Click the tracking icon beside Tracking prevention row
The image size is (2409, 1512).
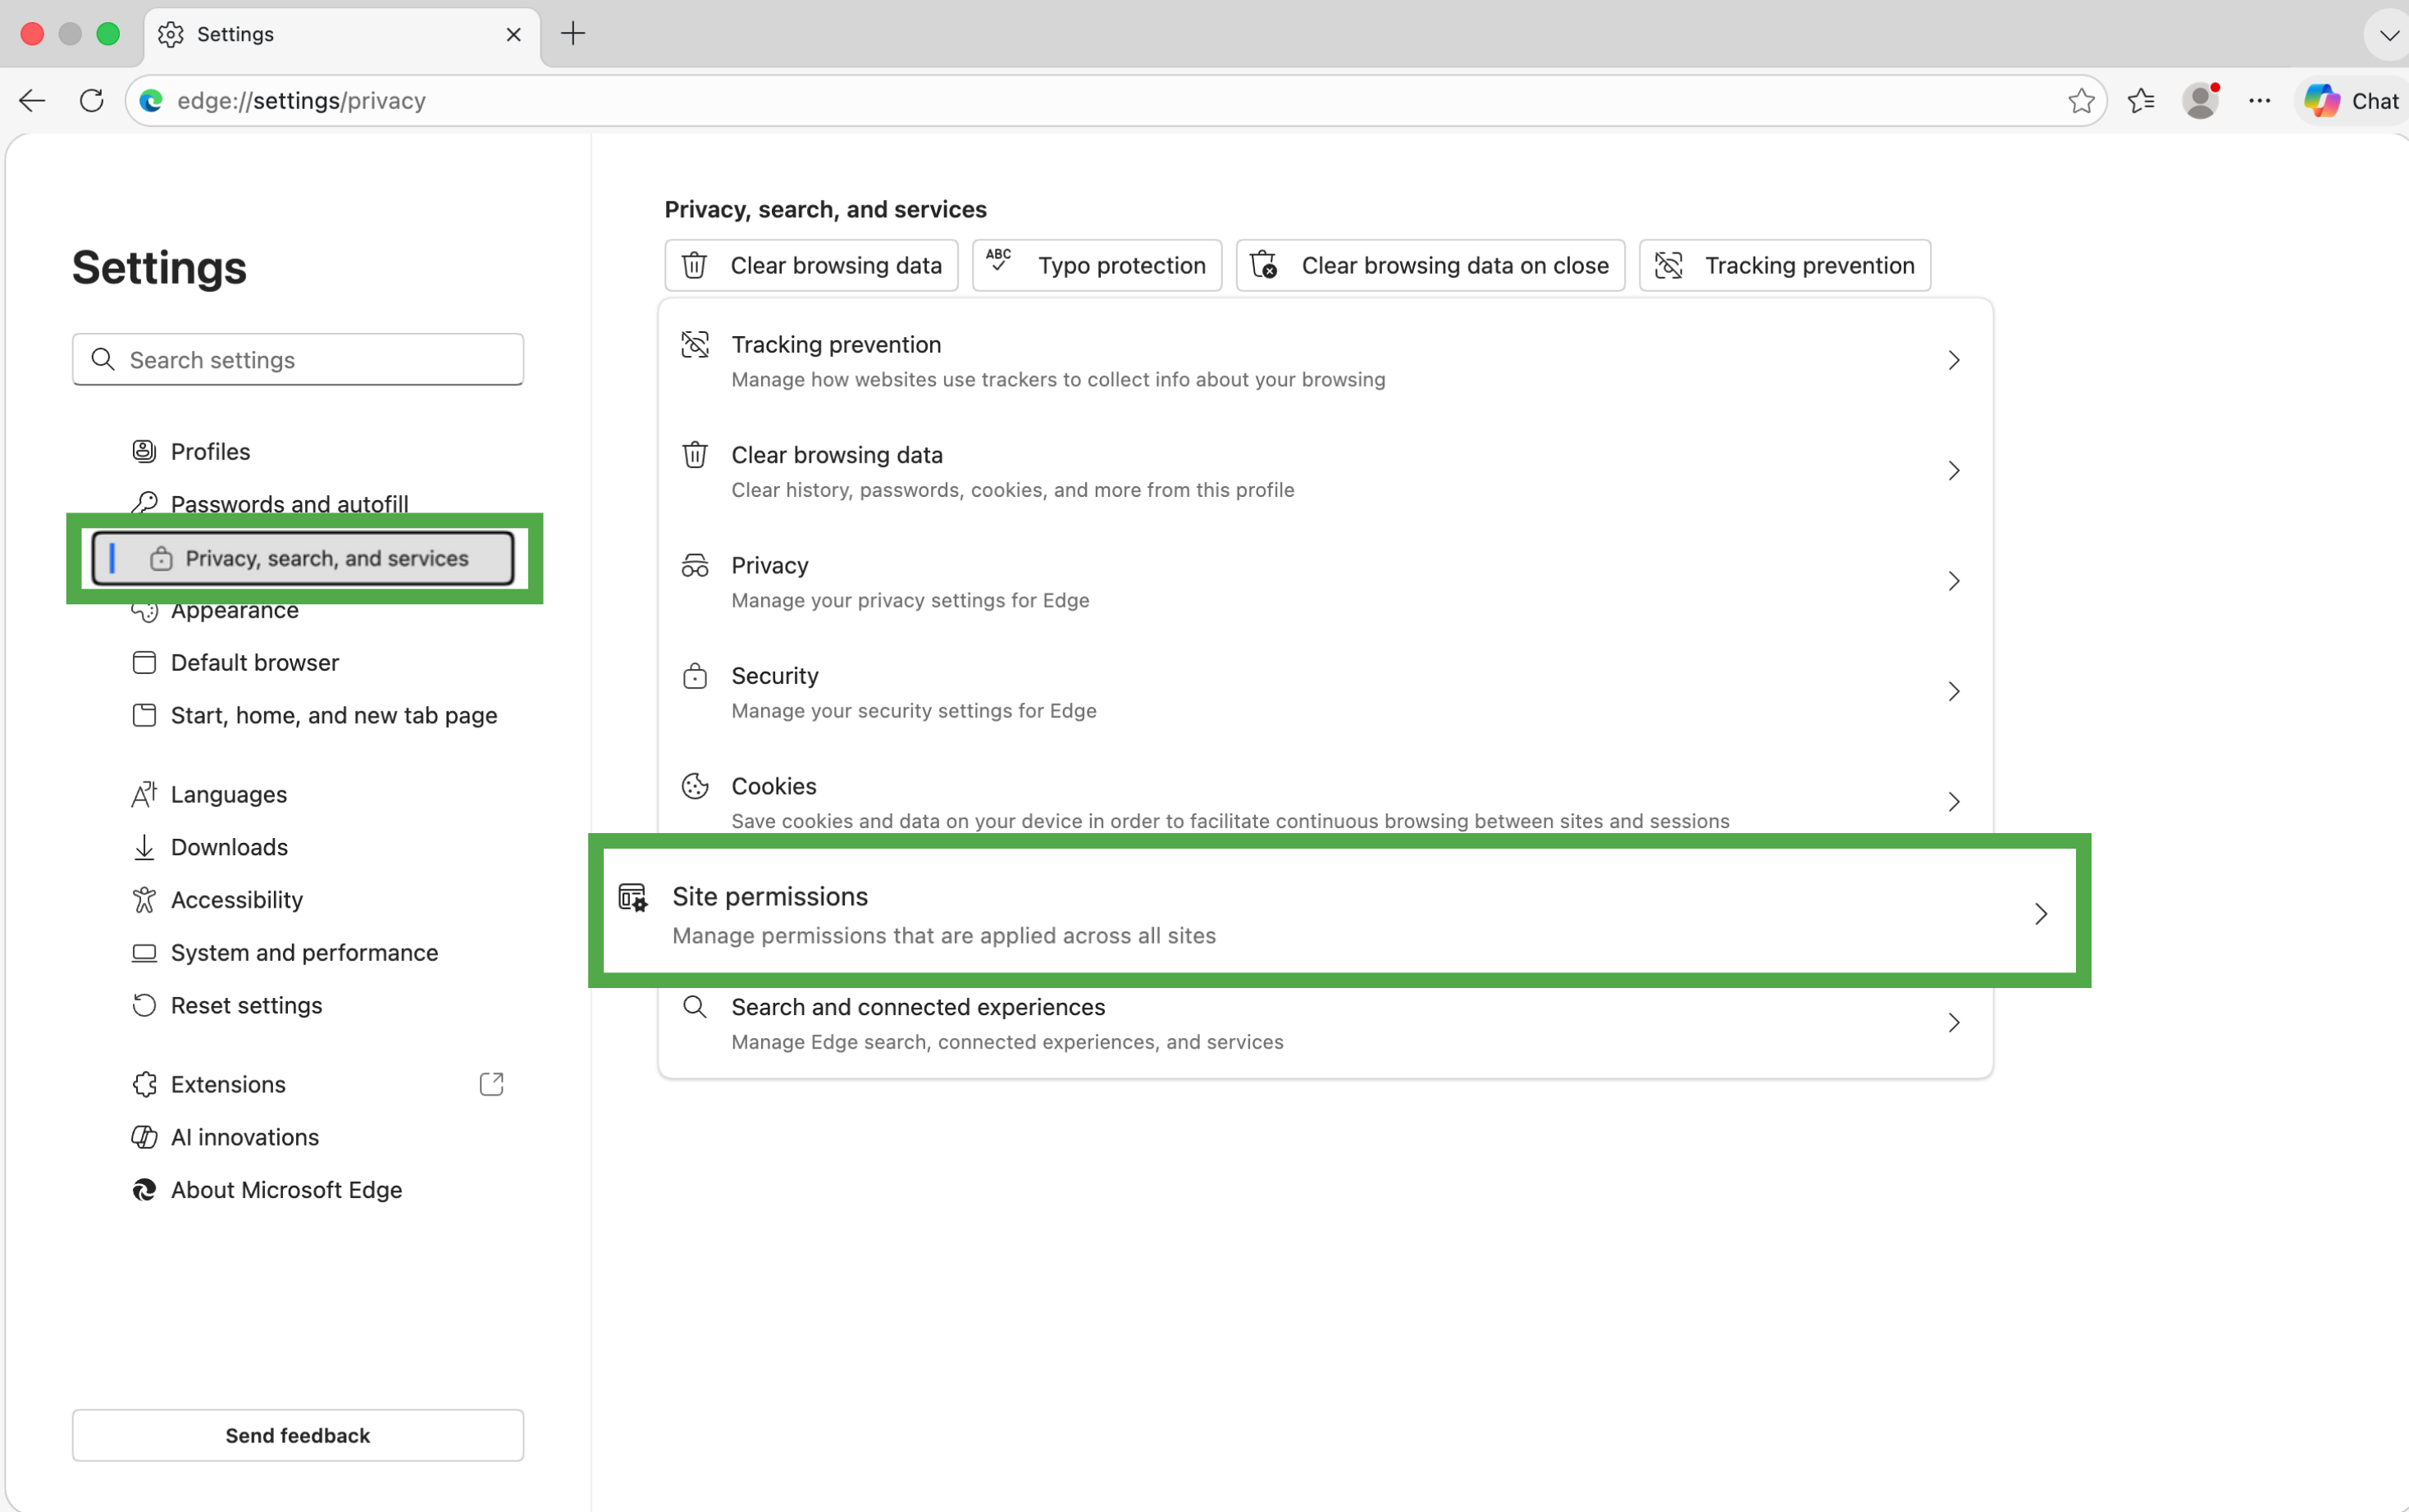[695, 345]
